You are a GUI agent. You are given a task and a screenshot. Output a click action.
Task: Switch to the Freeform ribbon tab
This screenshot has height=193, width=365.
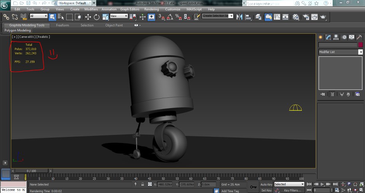pos(62,25)
